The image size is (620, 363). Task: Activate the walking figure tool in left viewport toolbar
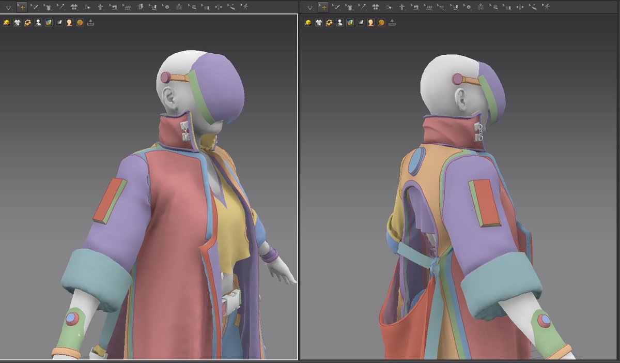coord(245,7)
